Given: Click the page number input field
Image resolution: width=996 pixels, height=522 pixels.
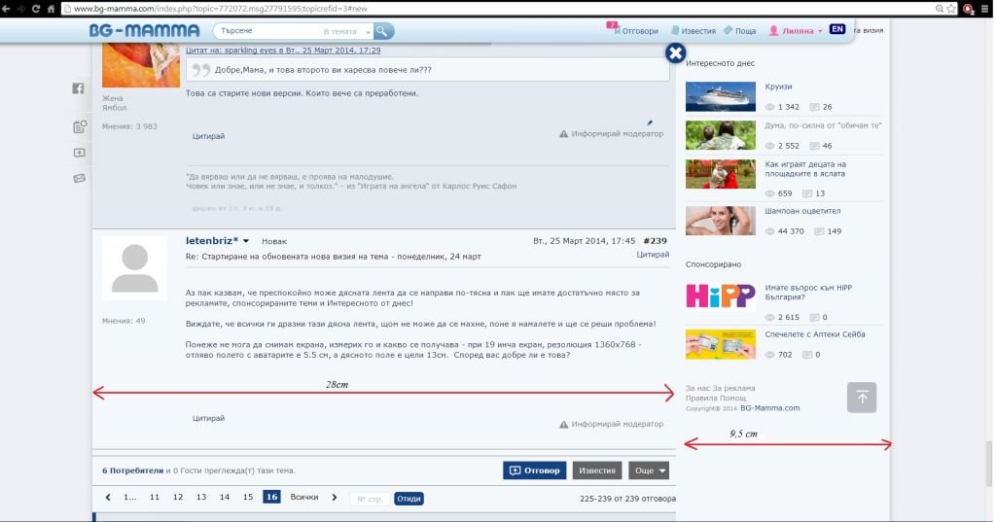Looking at the screenshot, I should pos(370,499).
